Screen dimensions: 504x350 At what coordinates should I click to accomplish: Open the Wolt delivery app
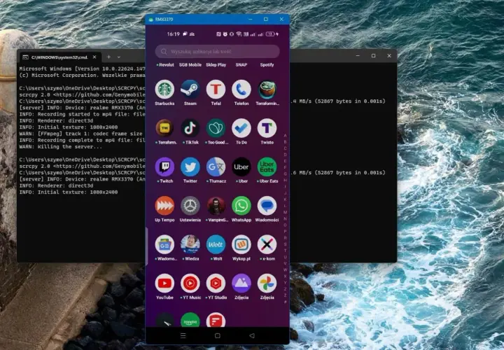point(216,244)
